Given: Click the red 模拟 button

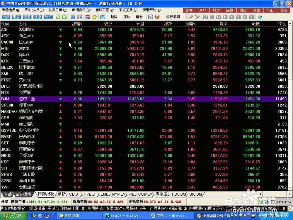Looking at the screenshot, I should [x=283, y=10].
